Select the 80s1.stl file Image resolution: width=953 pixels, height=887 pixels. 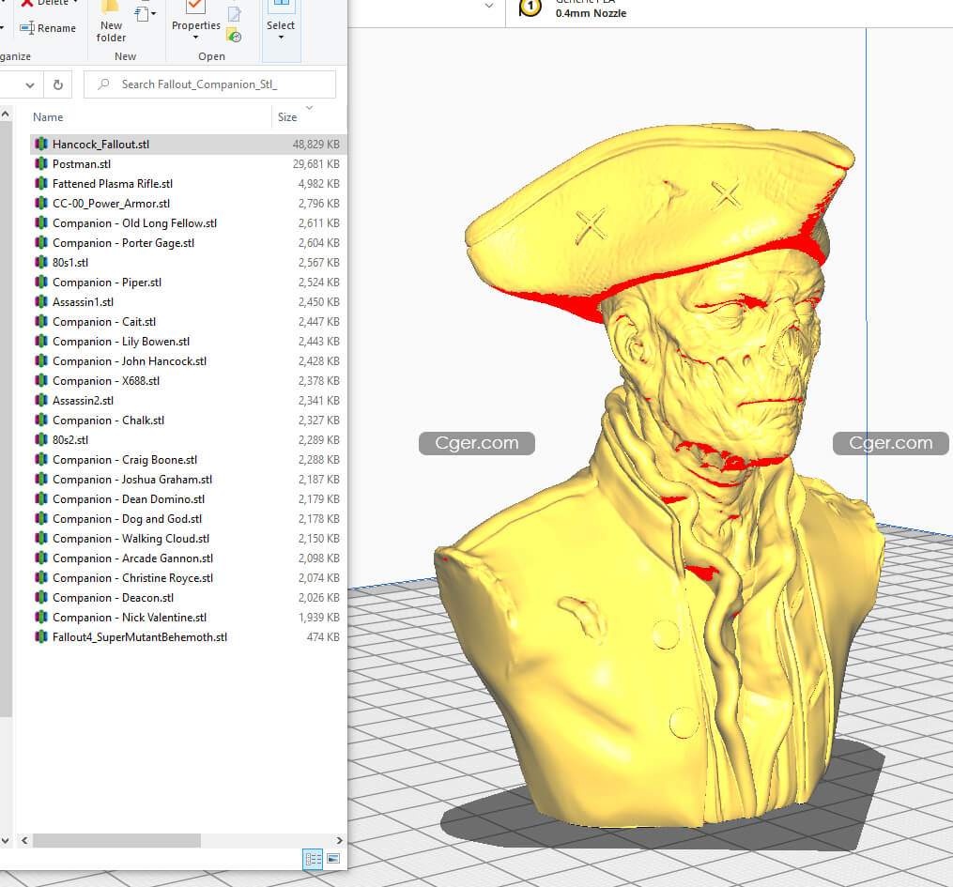pyautogui.click(x=189, y=263)
